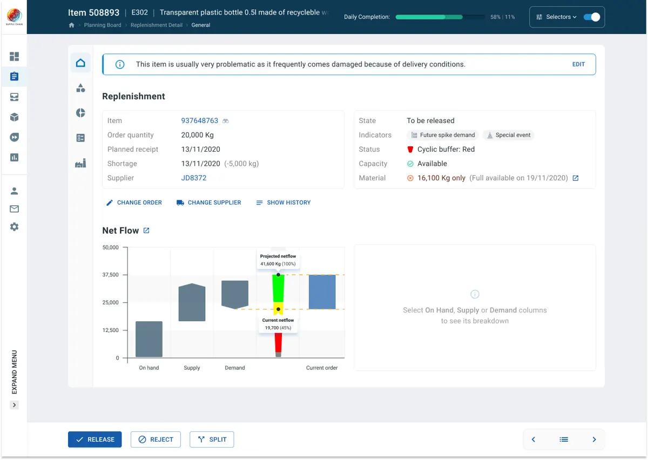Screen dimensions: 648x460
Task: Go to next item with right chevron
Action: [594, 439]
